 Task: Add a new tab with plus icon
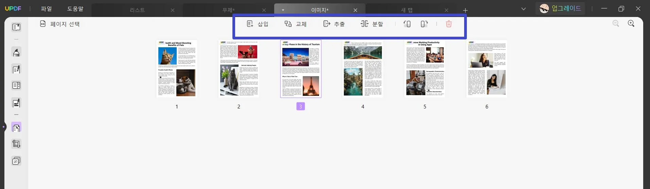coord(465,11)
